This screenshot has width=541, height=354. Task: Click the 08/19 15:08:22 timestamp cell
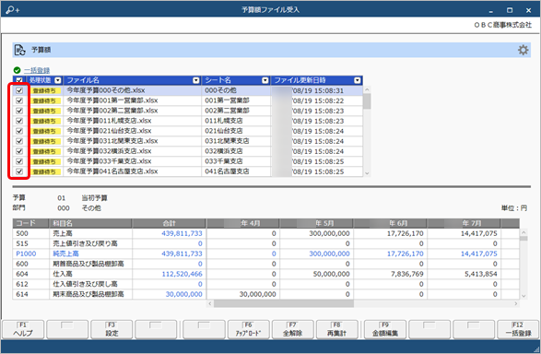(317, 100)
